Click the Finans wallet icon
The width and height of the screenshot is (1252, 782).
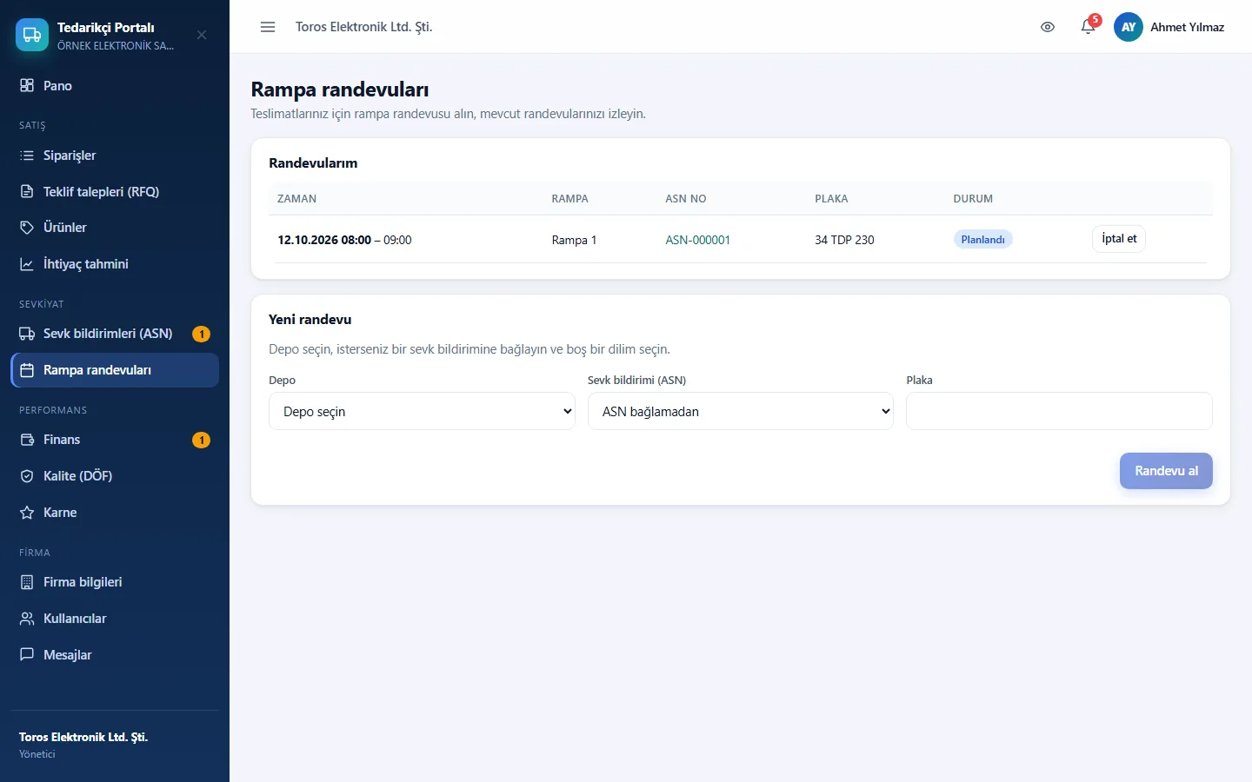[x=27, y=440]
